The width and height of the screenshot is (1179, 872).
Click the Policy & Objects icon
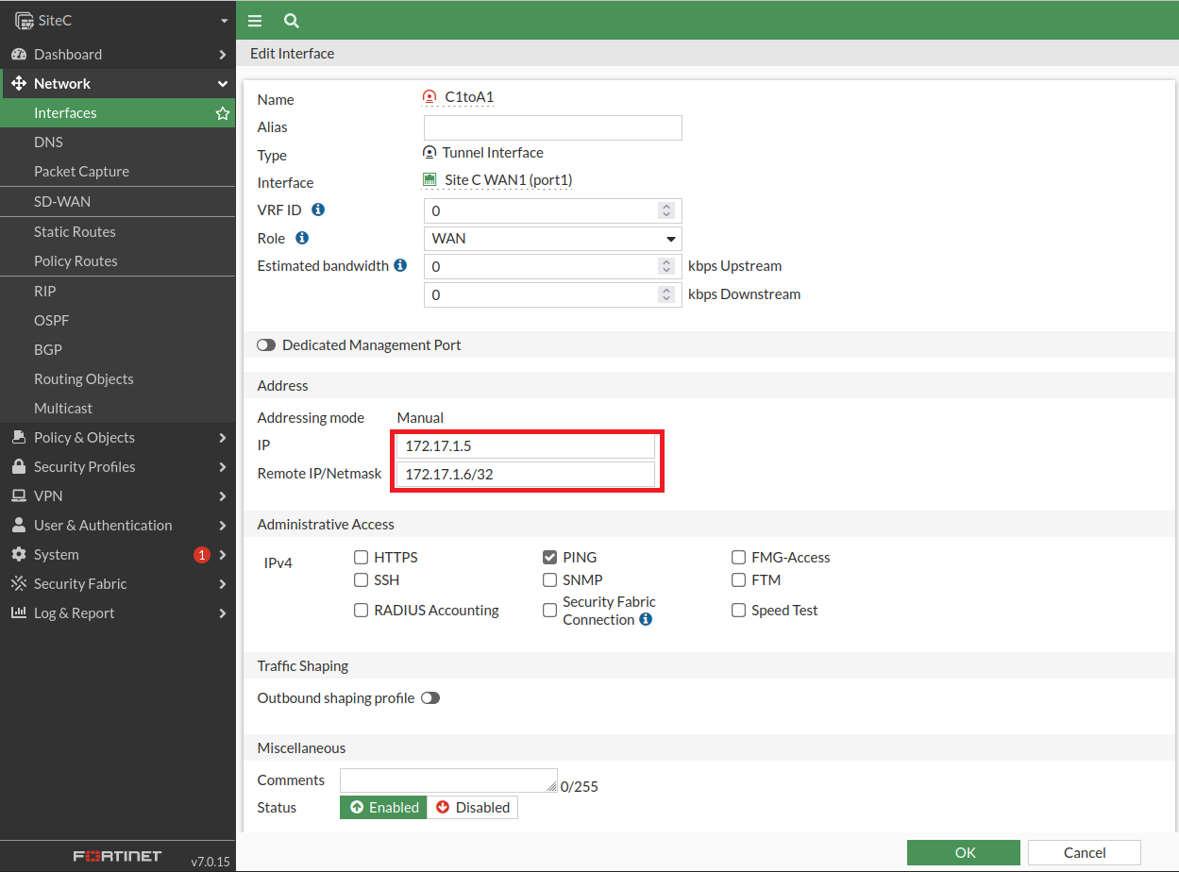coord(19,438)
